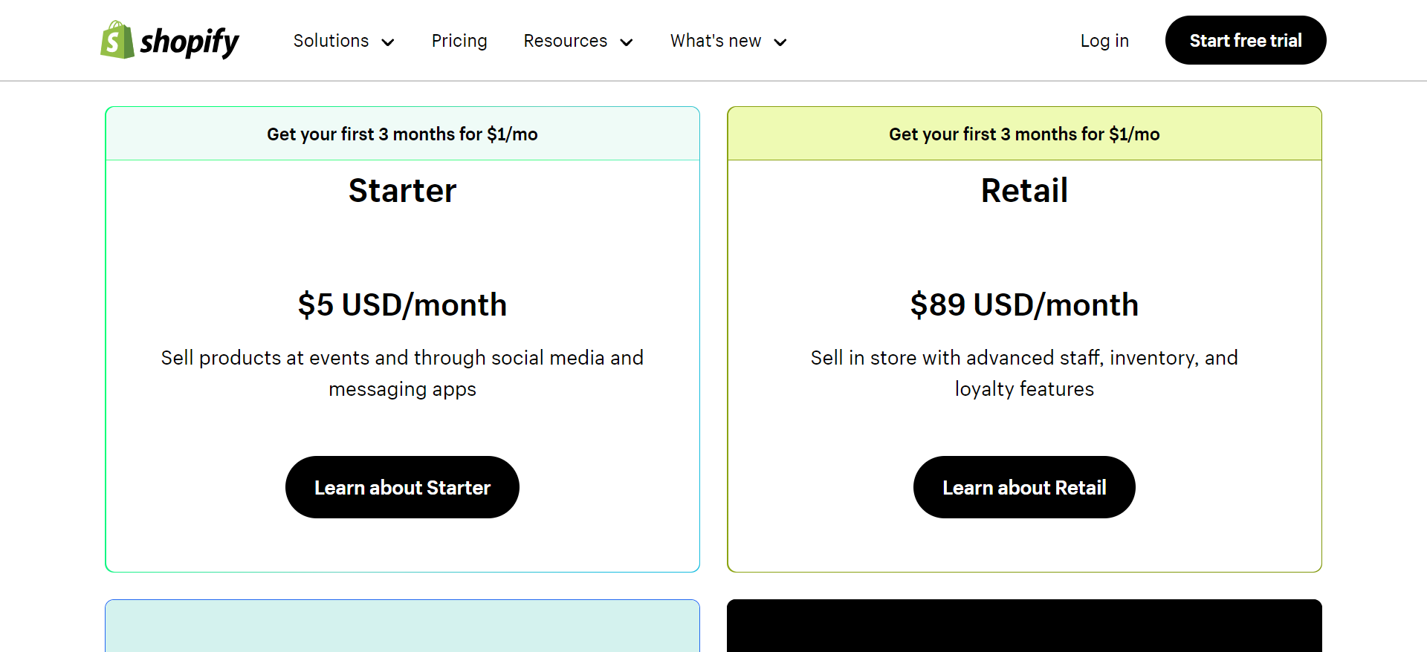Select the Retail plan heading

(x=1024, y=191)
